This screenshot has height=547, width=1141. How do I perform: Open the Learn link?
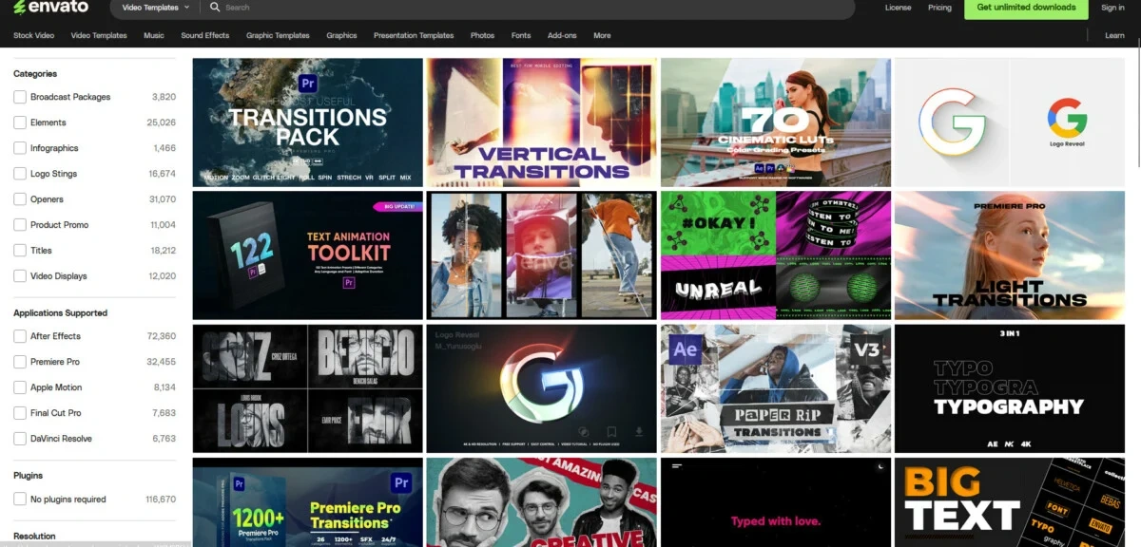coord(1114,35)
